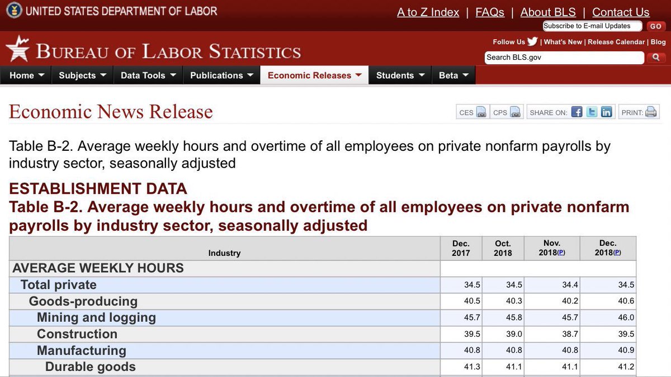This screenshot has height=377, width=671.
Task: Share on LinkedIn icon
Action: pos(607,112)
